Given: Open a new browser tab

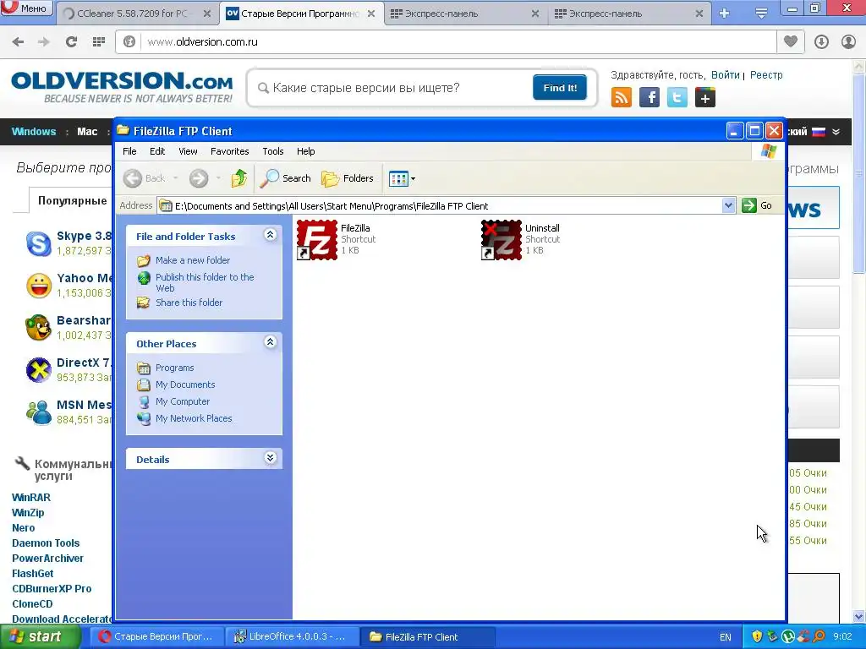Looking at the screenshot, I should pyautogui.click(x=725, y=14).
